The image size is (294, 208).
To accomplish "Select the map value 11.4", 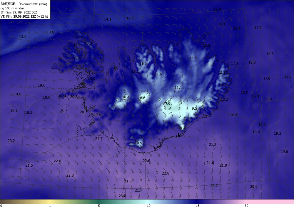I will [211, 64].
